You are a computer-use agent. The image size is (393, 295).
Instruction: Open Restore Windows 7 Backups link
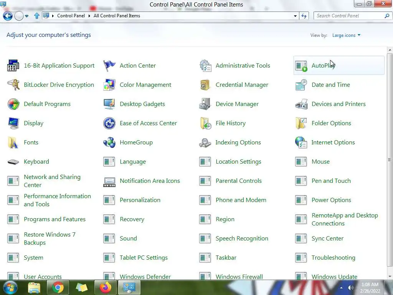(50, 239)
